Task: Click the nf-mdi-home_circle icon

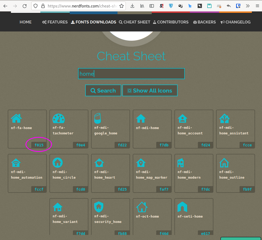Action: point(57,162)
